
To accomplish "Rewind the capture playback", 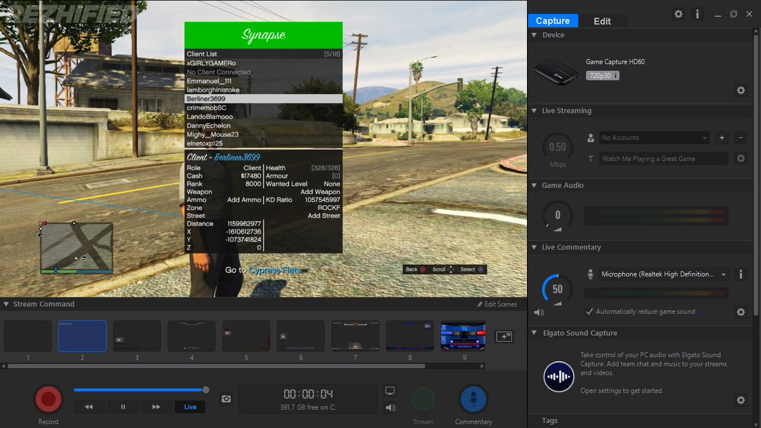I will (89, 407).
